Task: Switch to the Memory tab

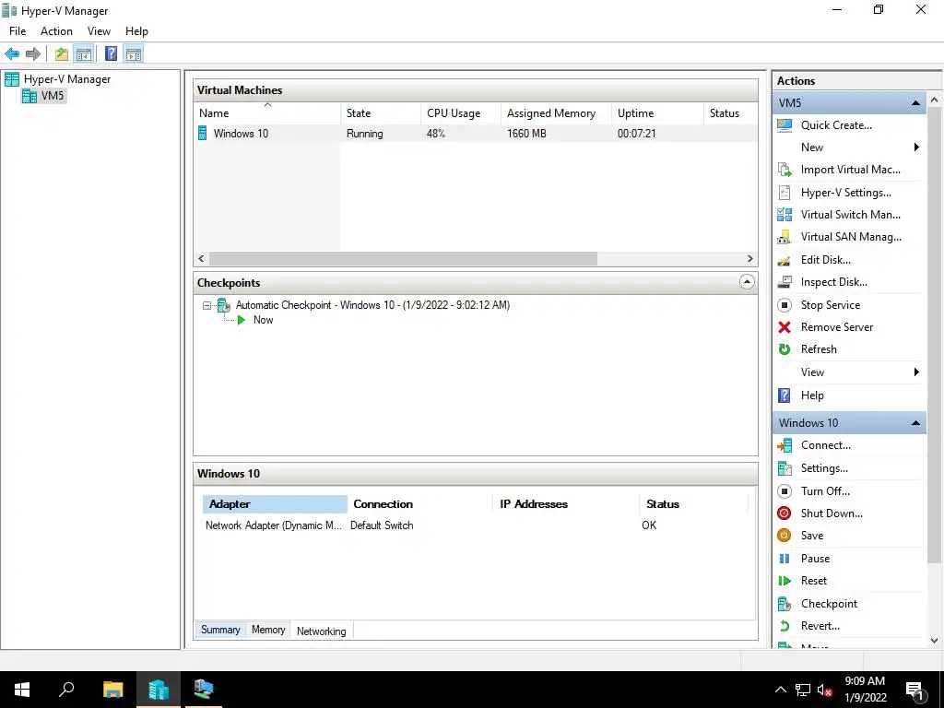Action: pos(268,630)
